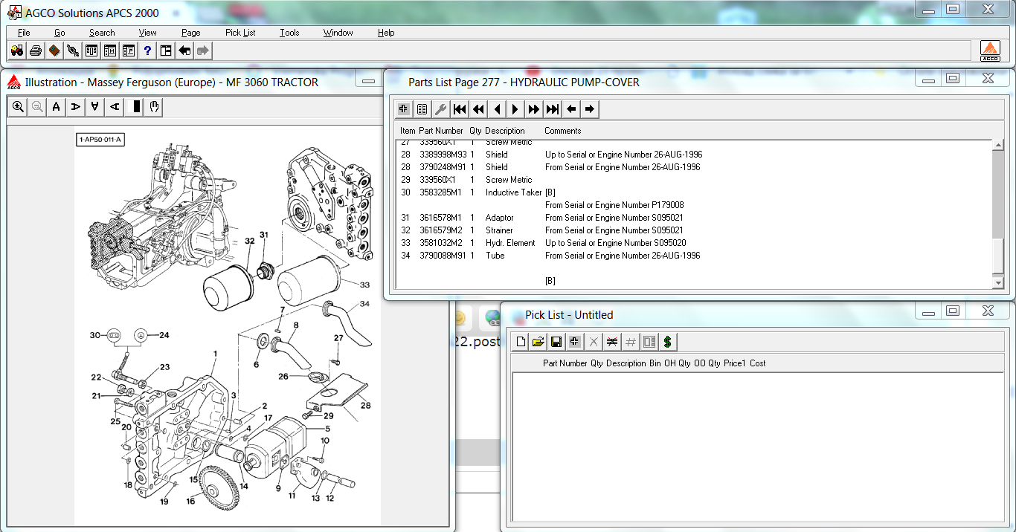Click the black rectangle icon in Illustration toolbar

pos(136,107)
